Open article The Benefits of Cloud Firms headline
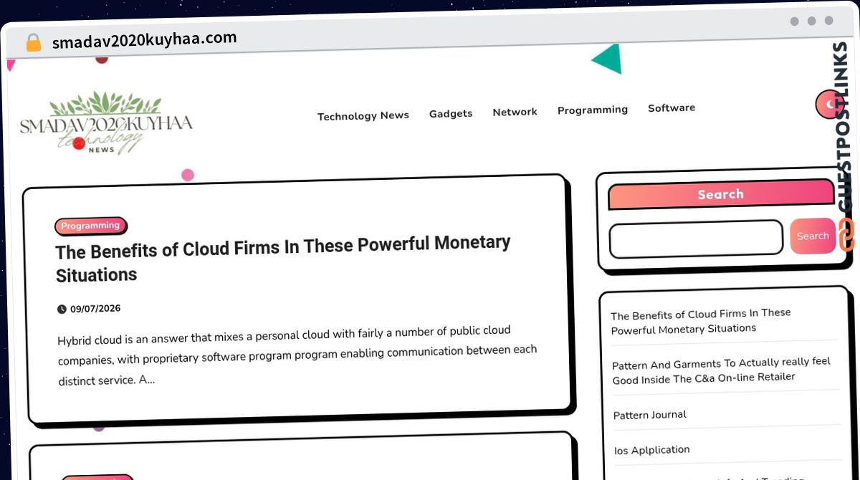This screenshot has width=860, height=480. point(283,259)
